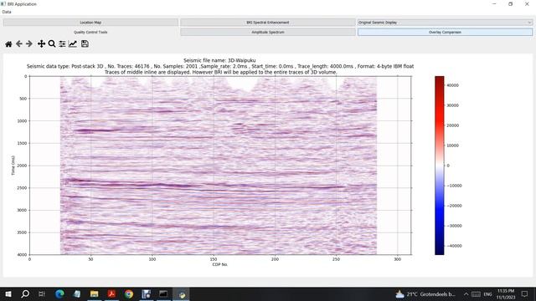Image resolution: width=536 pixels, height=301 pixels.
Task: Open the Data menu
Action: click(7, 12)
